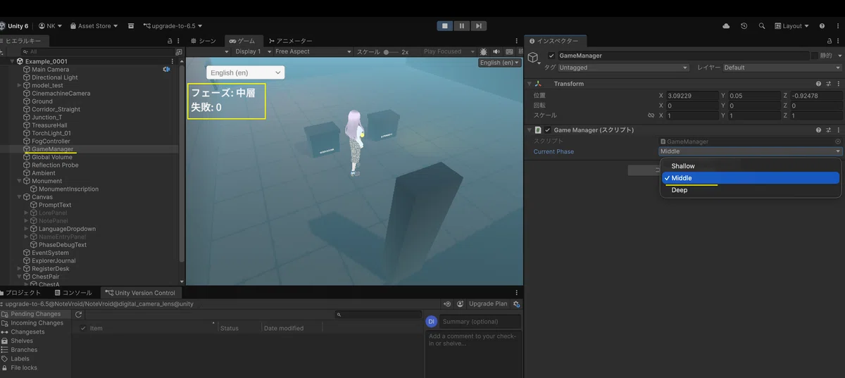845x378 pixels.
Task: Toggle the static checkbox in Inspector
Action: [815, 56]
